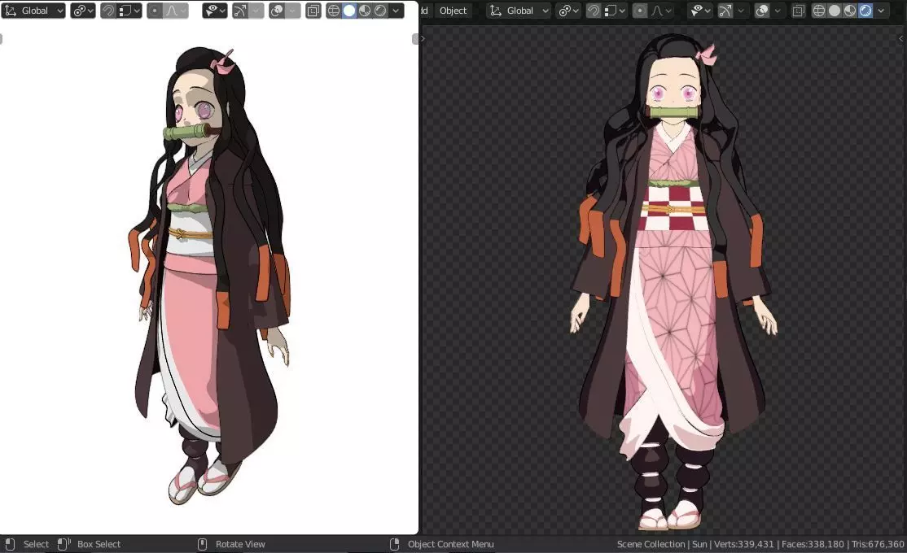
Task: Click the Faces:338,180 statistic
Action: coord(813,544)
